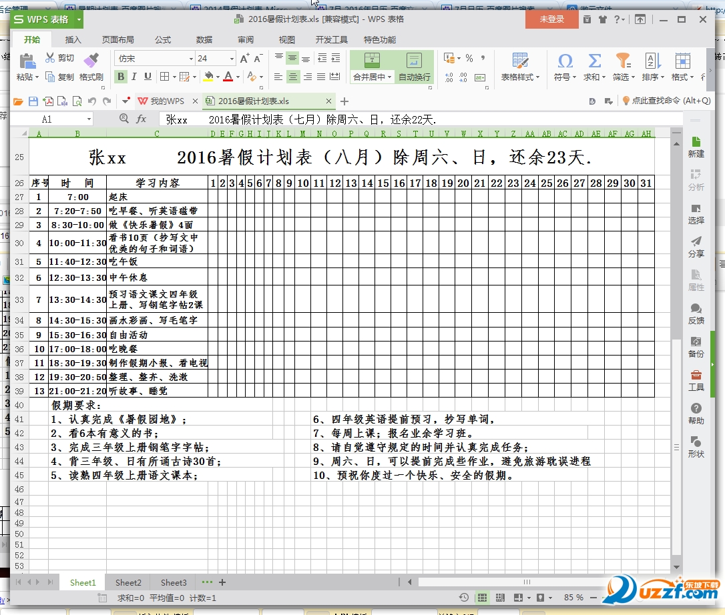Click the insert function fx icon
The width and height of the screenshot is (725, 615).
tap(142, 119)
